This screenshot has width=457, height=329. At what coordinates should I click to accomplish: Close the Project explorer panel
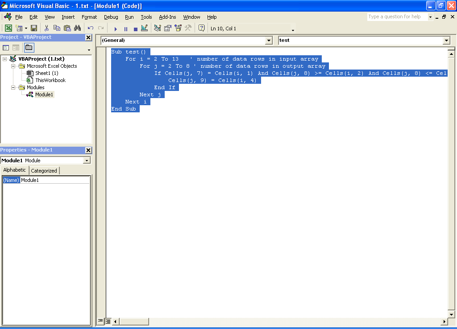point(88,37)
